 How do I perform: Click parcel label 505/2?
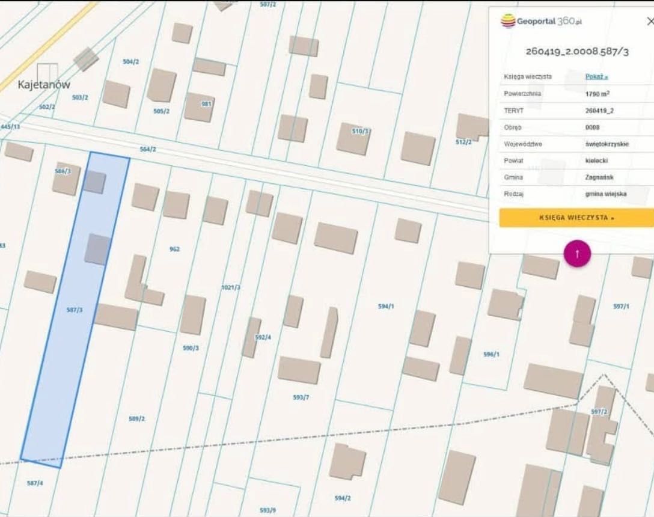(x=162, y=111)
